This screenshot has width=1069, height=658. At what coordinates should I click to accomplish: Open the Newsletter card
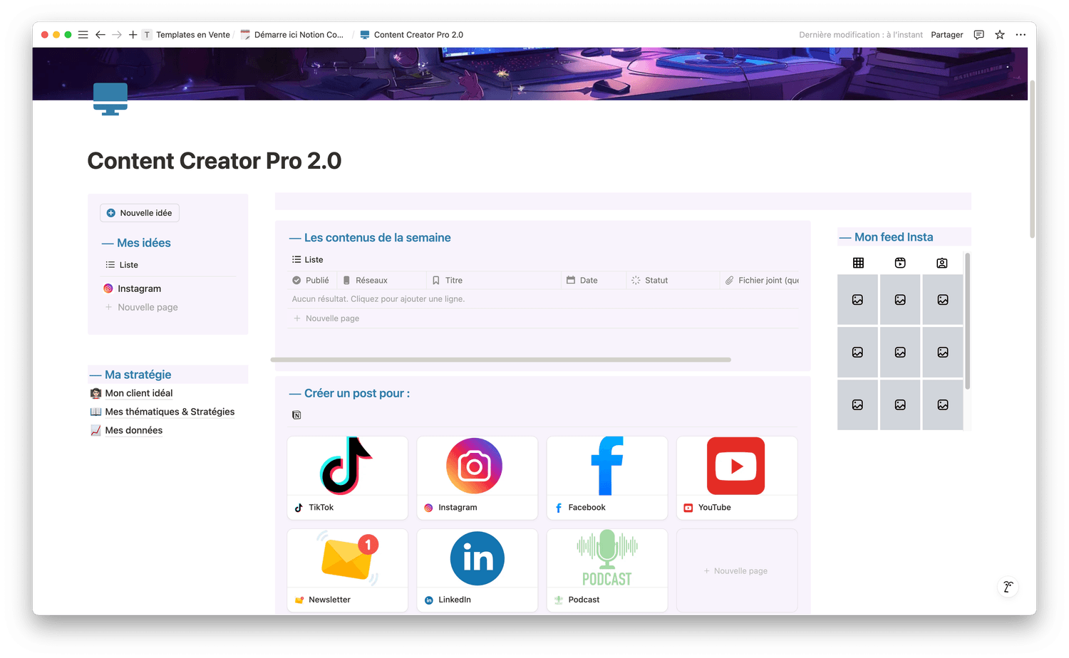point(348,570)
